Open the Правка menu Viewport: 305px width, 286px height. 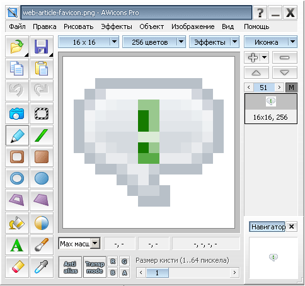coord(45,26)
